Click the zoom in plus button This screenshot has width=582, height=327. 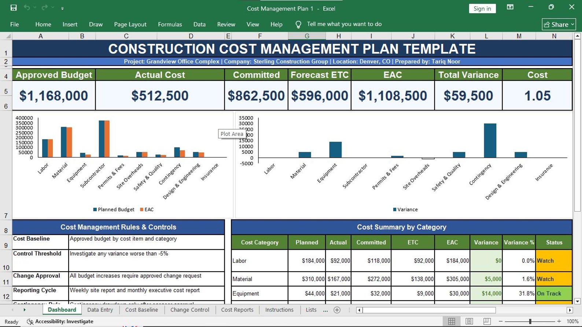pyautogui.click(x=559, y=321)
